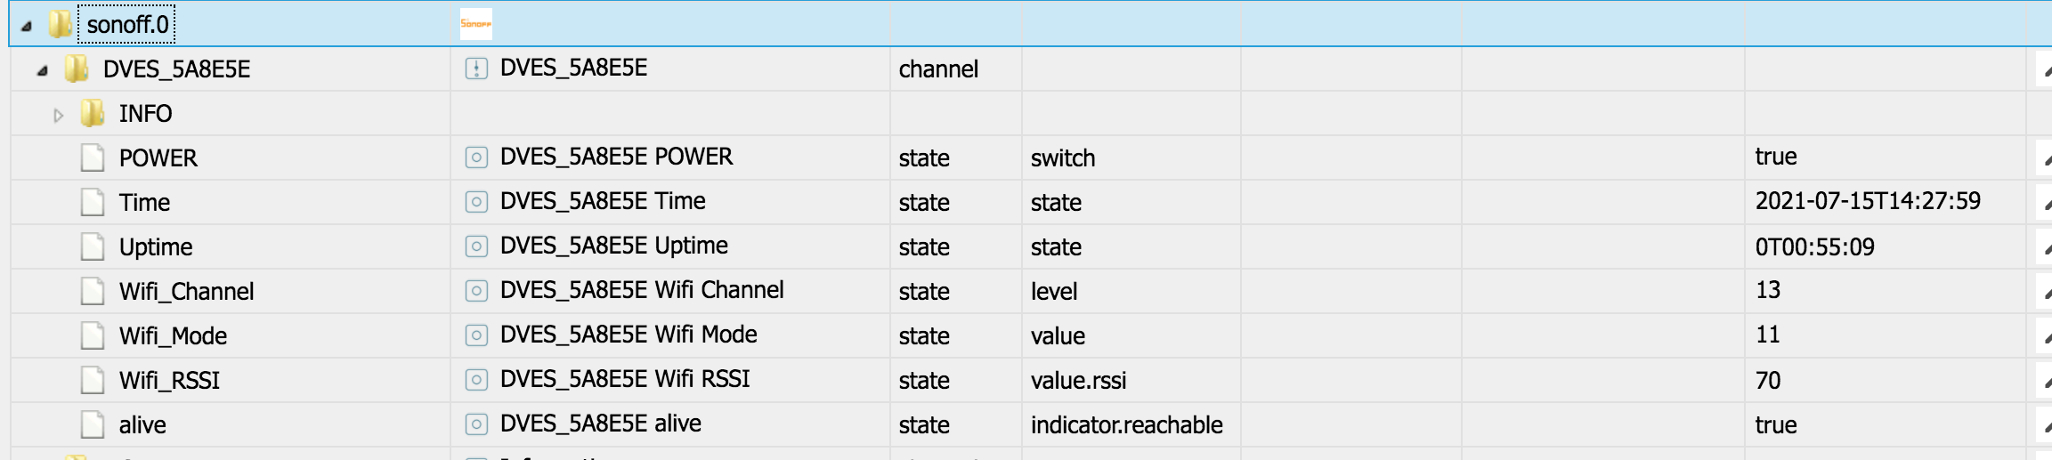Click the POWER value cell showing true
This screenshot has width=2052, height=460.
1776,157
